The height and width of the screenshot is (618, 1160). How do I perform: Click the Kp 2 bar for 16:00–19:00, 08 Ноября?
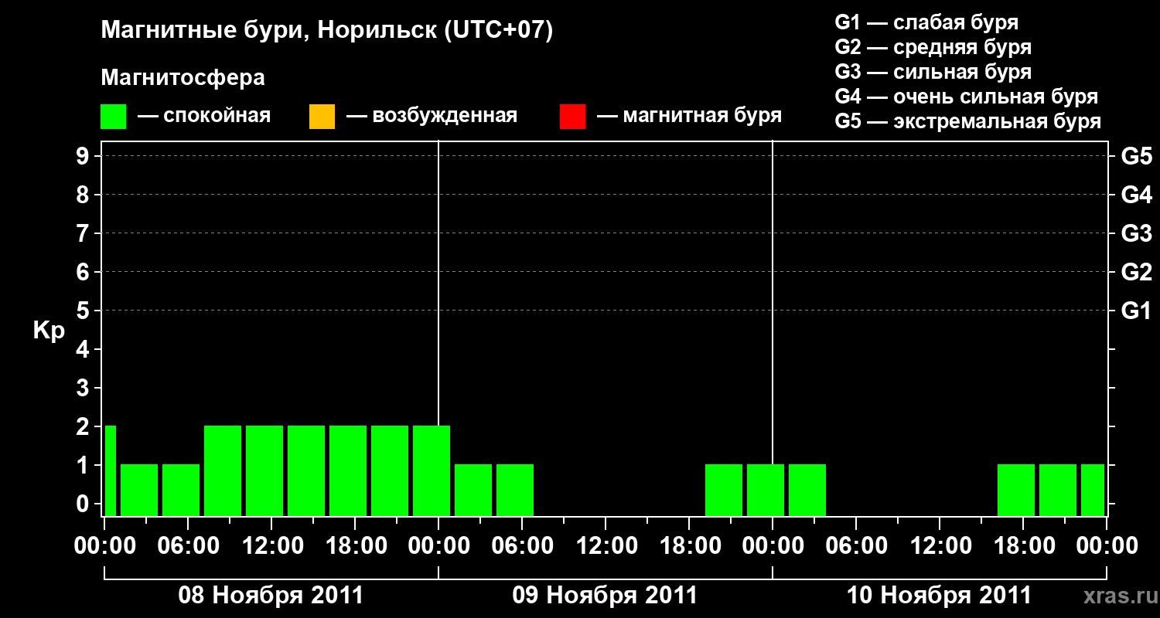click(x=348, y=470)
